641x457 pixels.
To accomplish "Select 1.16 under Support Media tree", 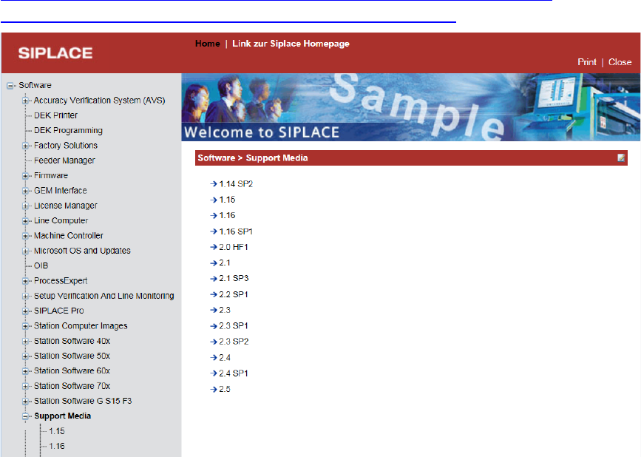I will [57, 447].
